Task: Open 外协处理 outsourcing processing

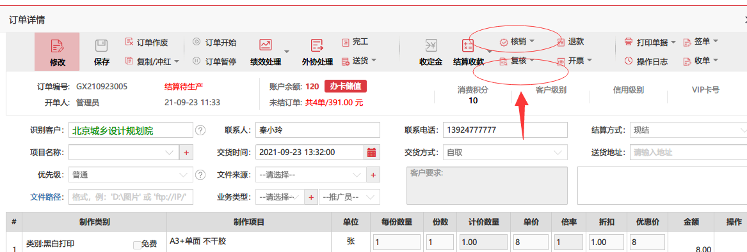Action: click(317, 52)
